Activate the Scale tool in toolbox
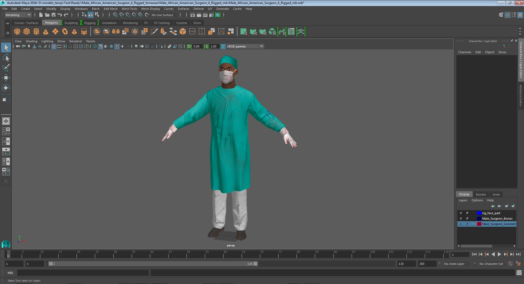The image size is (524, 284). coord(6,98)
